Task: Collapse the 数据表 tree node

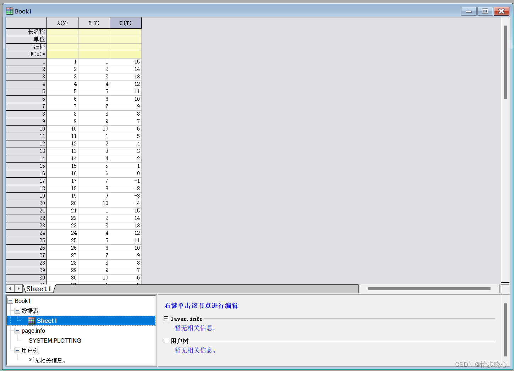Action: [17, 311]
